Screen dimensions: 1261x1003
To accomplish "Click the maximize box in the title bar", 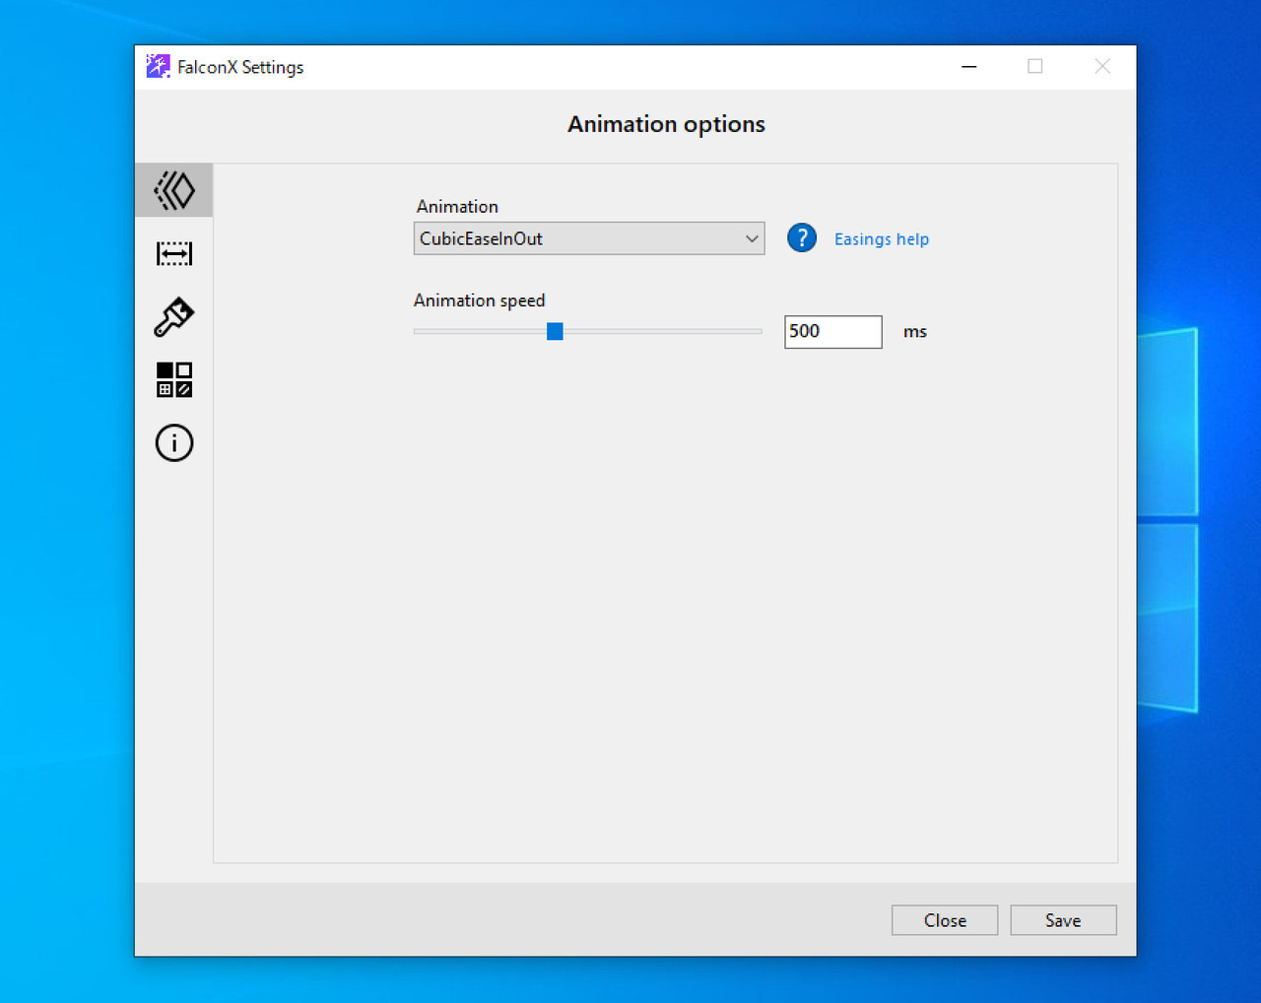I will [x=1035, y=66].
